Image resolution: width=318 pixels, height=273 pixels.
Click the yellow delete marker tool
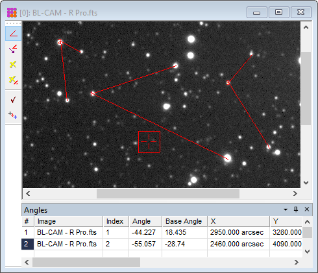pyautogui.click(x=13, y=64)
